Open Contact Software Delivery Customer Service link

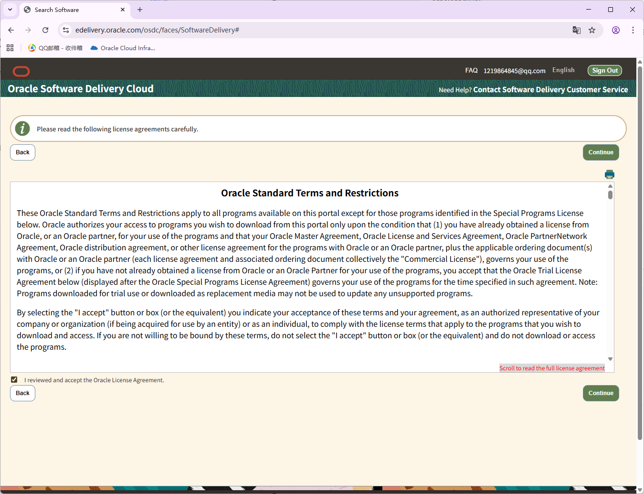click(x=550, y=89)
